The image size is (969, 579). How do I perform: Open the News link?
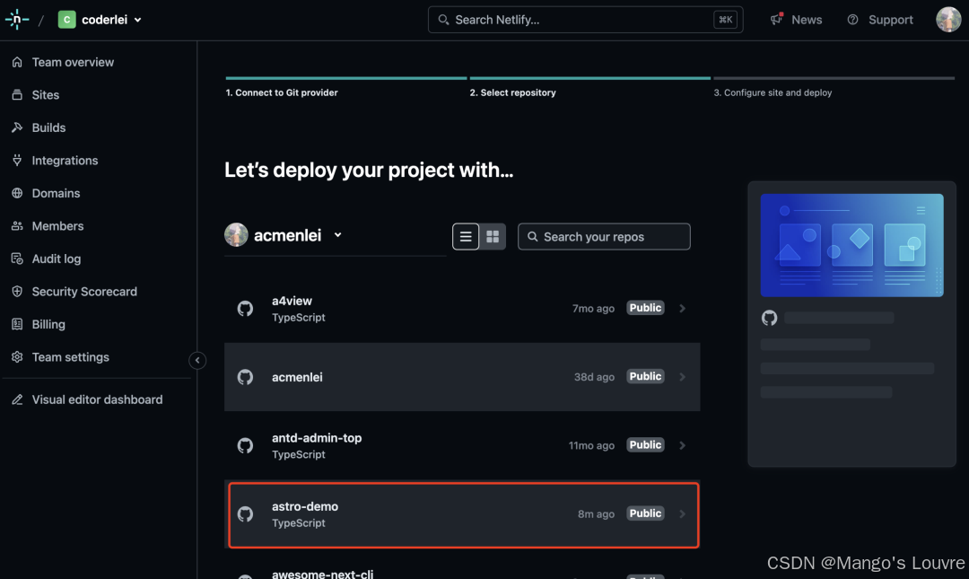tap(807, 20)
